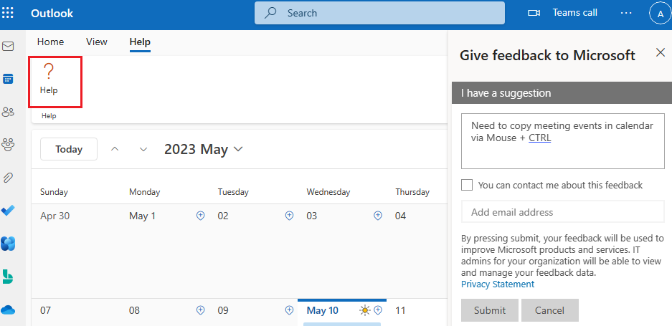Screen dimensions: 672x326
Task: Switch to the View tab
Action: 96,42
